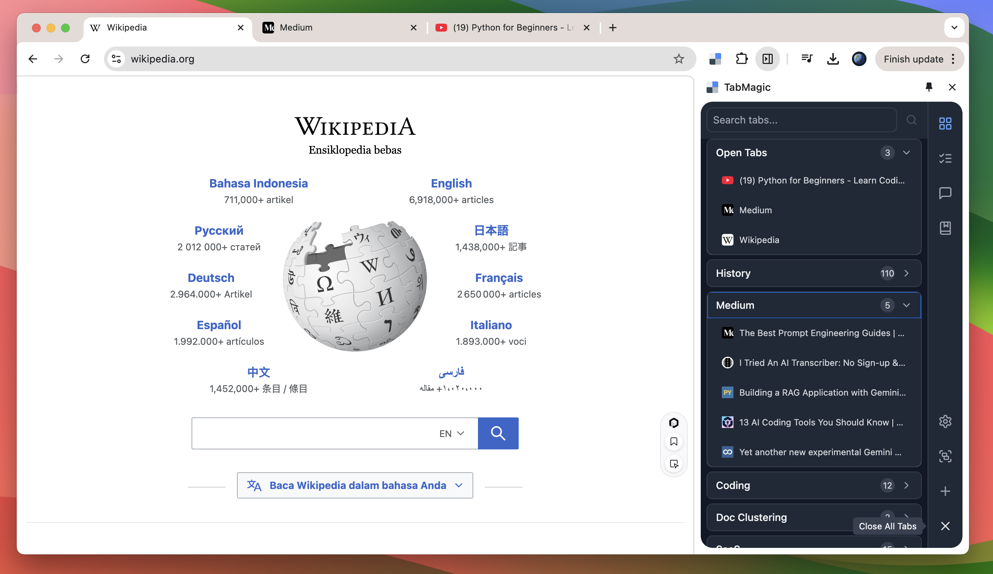Open the chat panel in TabMagic
The height and width of the screenshot is (574, 993).
(945, 193)
